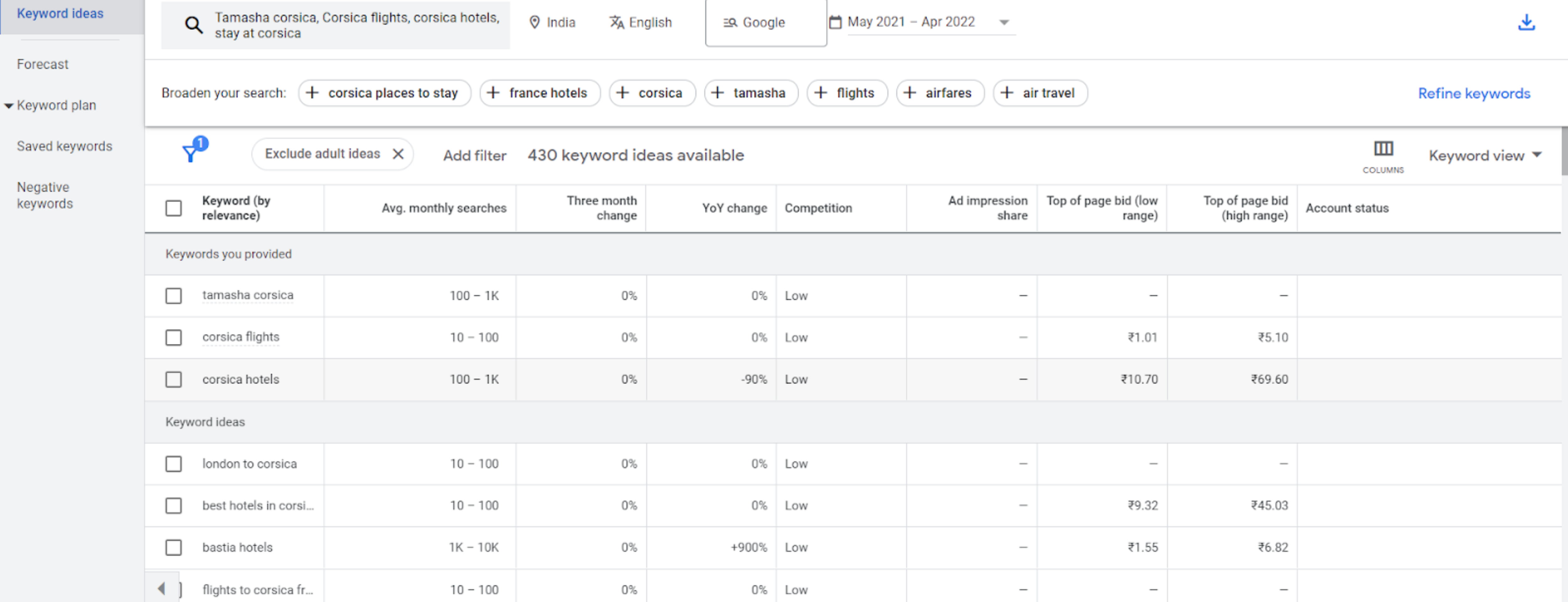Image resolution: width=1568 pixels, height=602 pixels.
Task: Sort by Top of page bid high range
Action: [1245, 208]
